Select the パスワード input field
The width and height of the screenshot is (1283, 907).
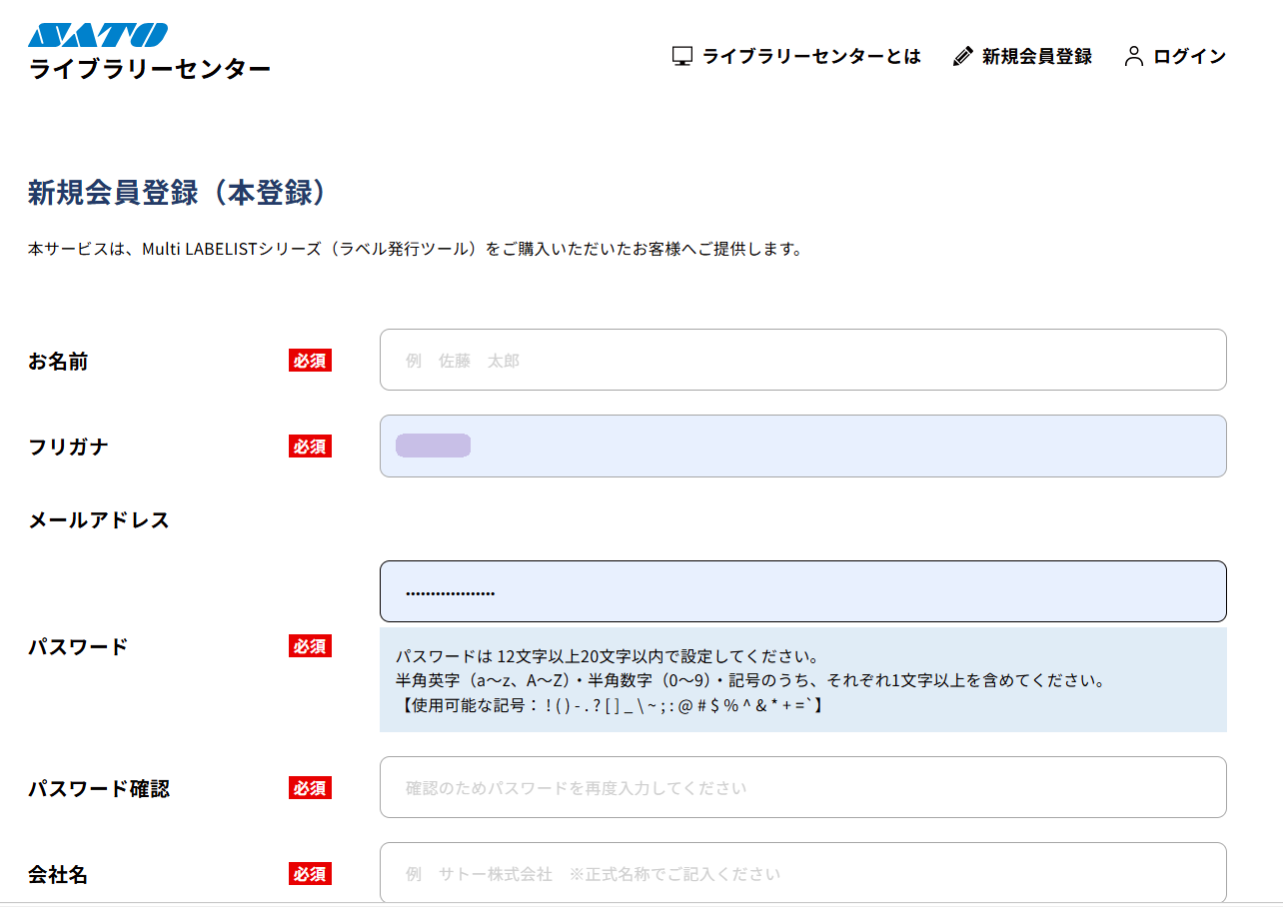[x=802, y=591]
